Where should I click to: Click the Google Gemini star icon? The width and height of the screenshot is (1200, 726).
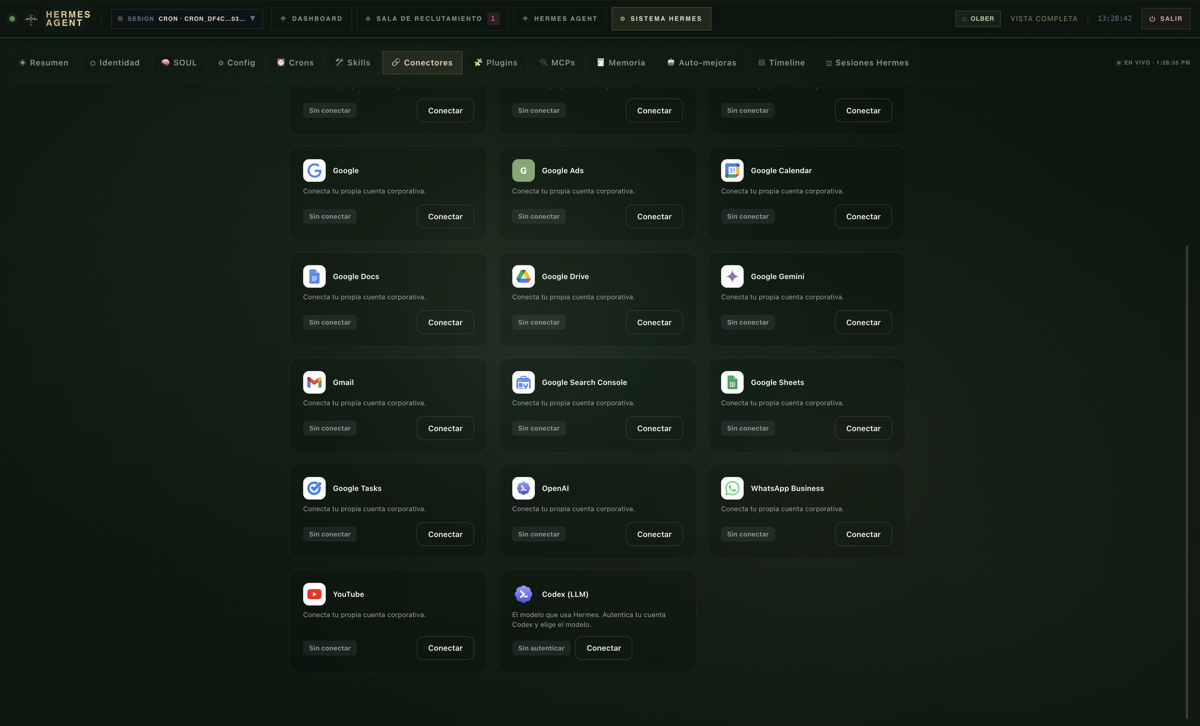[732, 276]
